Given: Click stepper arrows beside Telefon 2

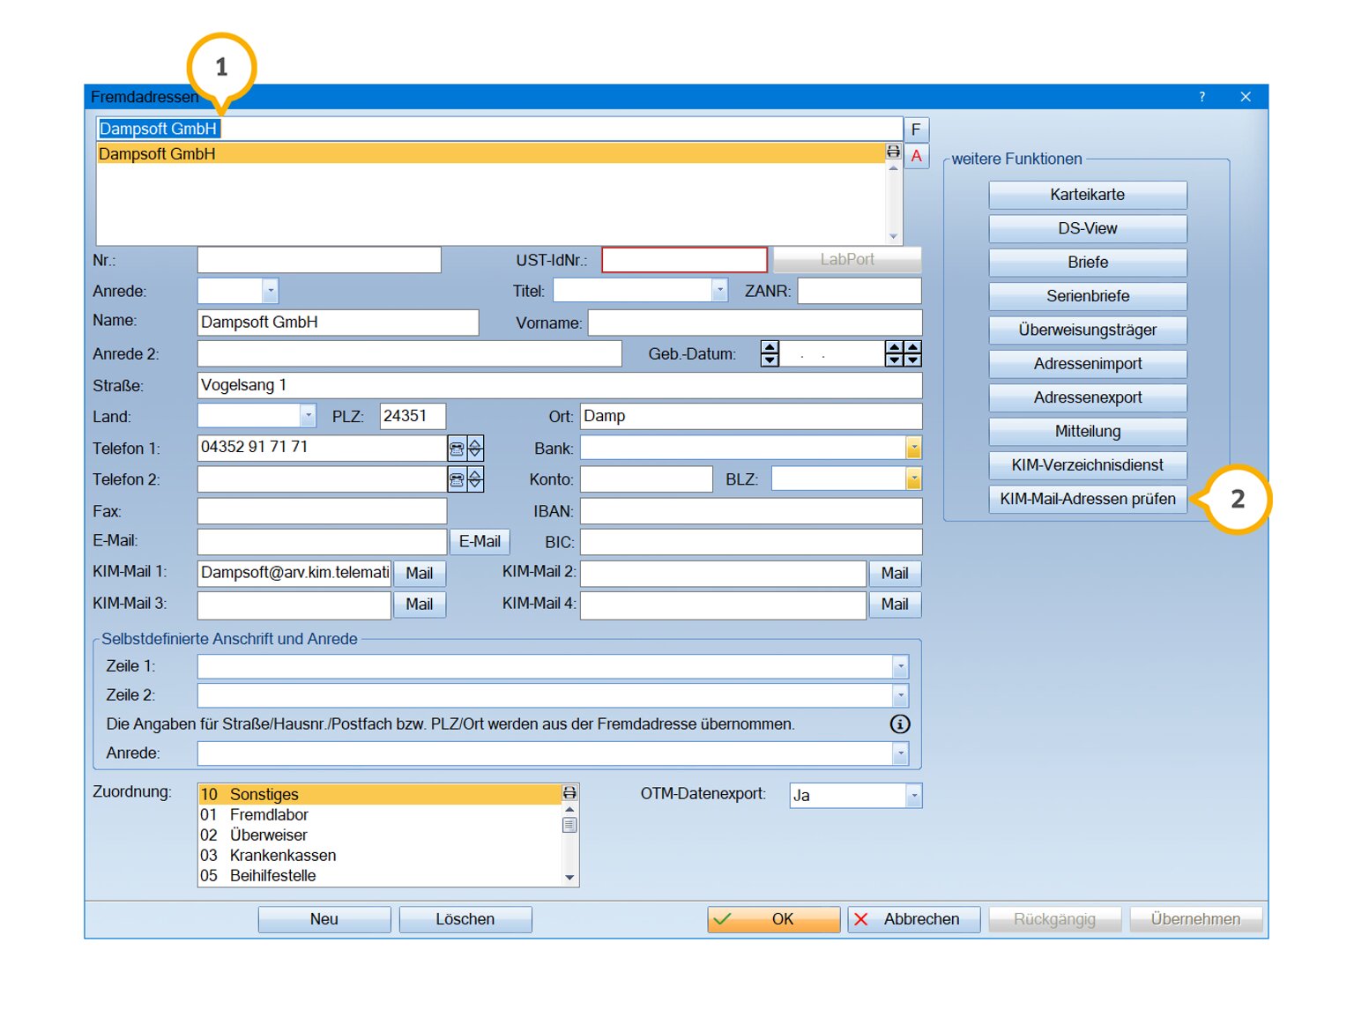Looking at the screenshot, I should [x=475, y=480].
